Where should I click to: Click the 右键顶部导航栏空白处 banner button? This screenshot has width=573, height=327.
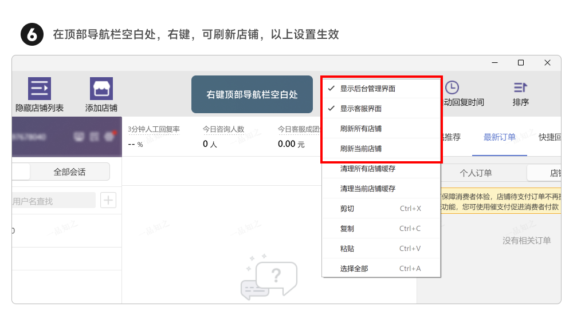click(252, 95)
